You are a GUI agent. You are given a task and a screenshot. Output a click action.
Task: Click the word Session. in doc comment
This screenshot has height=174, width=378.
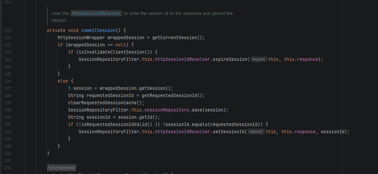[60, 20]
